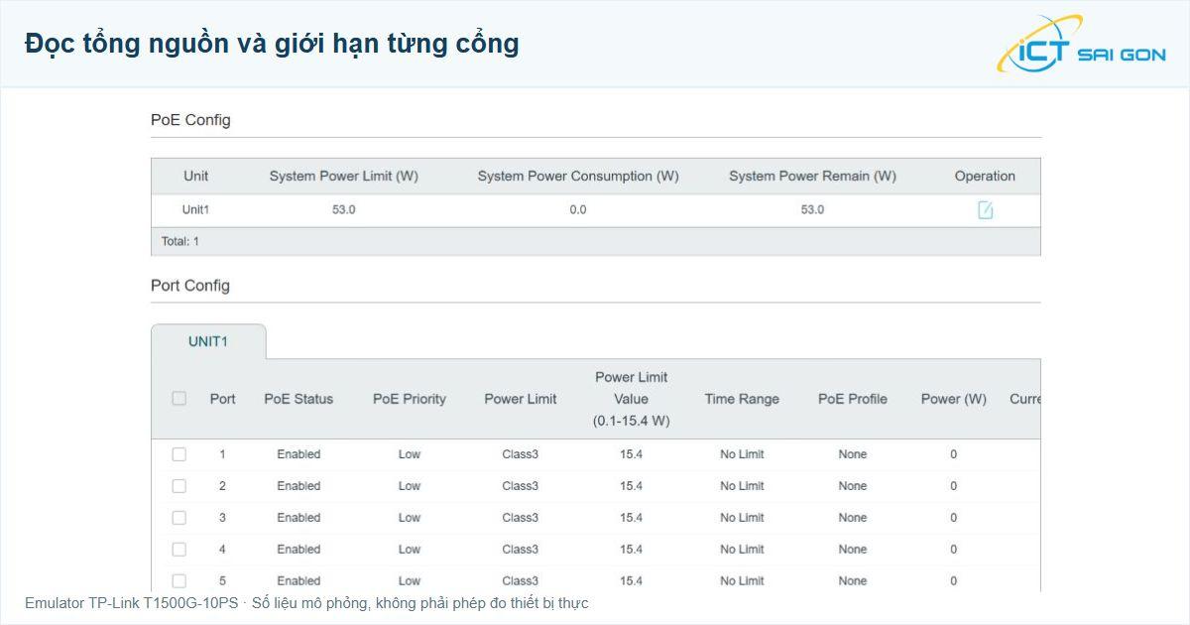Check the box for port 1
The image size is (1190, 625).
point(179,454)
